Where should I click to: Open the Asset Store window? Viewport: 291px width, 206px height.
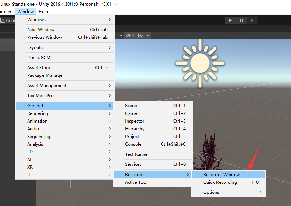tap(39, 67)
